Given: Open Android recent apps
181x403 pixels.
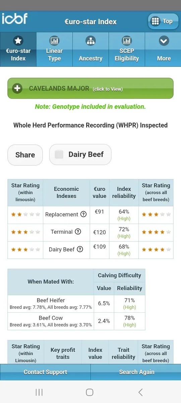Looking at the screenshot, I should 39,392.
